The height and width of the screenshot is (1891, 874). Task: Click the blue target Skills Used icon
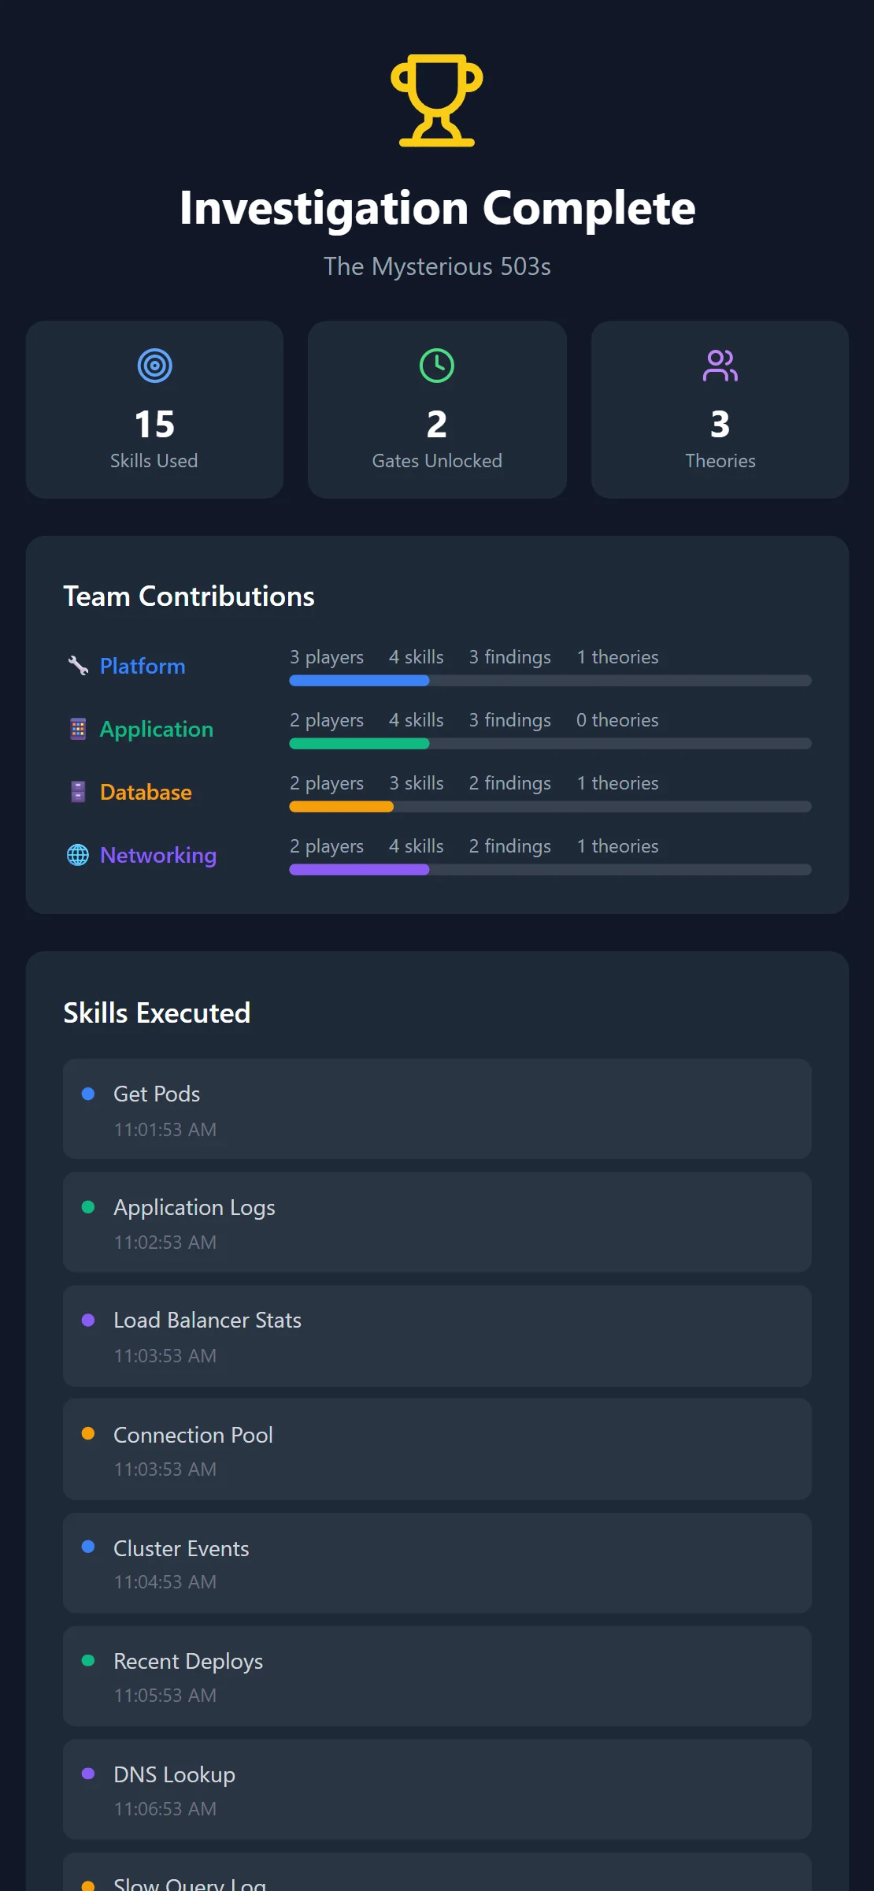(154, 366)
